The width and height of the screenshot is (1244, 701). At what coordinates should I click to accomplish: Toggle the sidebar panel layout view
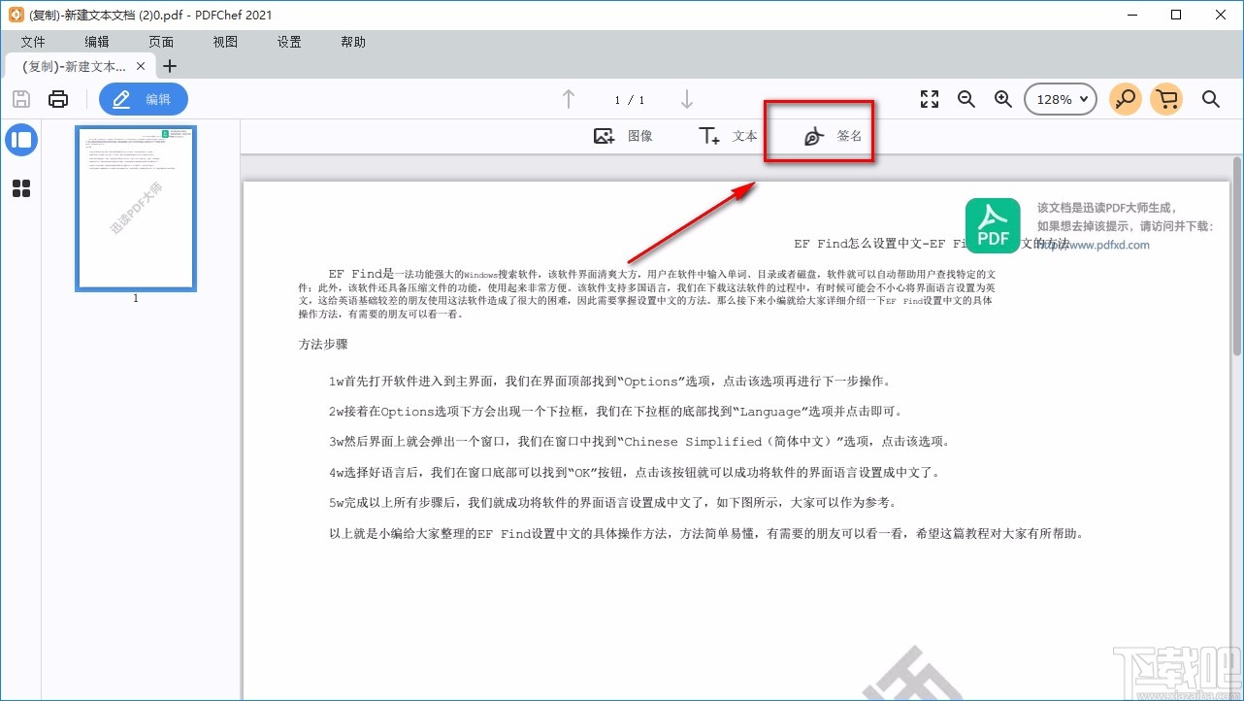coord(21,140)
